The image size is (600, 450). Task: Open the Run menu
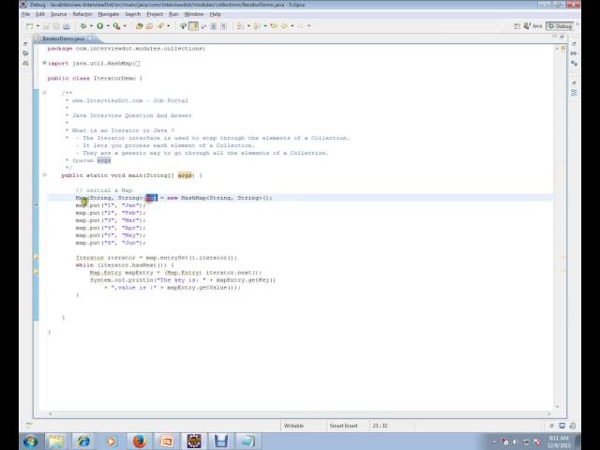(x=173, y=14)
